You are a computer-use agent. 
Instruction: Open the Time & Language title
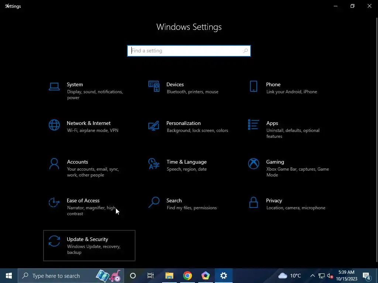pos(186,162)
